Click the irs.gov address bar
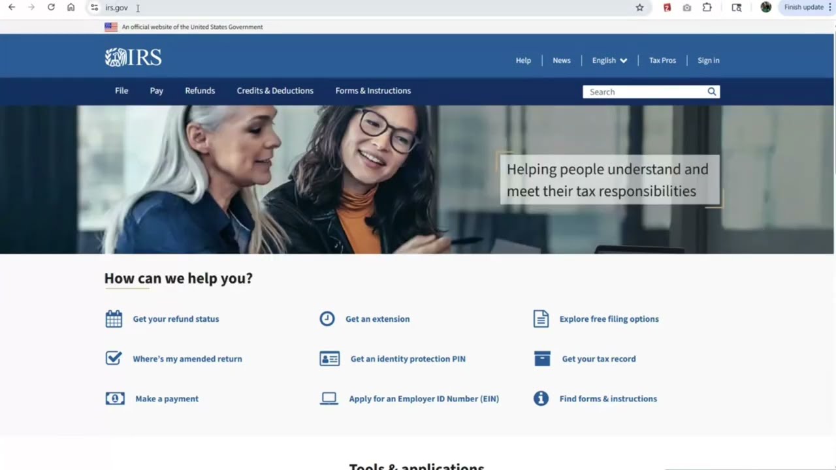Image resolution: width=836 pixels, height=470 pixels. tap(366, 7)
